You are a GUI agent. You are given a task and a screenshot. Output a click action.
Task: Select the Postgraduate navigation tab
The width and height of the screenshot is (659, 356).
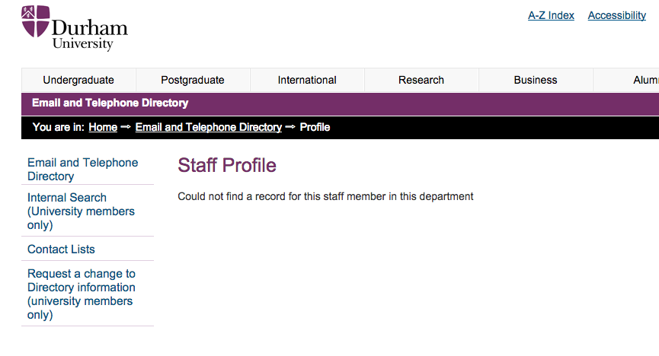coord(193,80)
